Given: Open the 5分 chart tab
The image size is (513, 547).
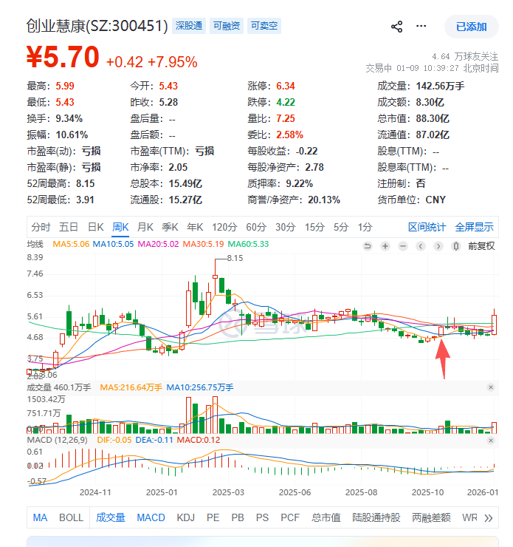Looking at the screenshot, I should point(341,227).
